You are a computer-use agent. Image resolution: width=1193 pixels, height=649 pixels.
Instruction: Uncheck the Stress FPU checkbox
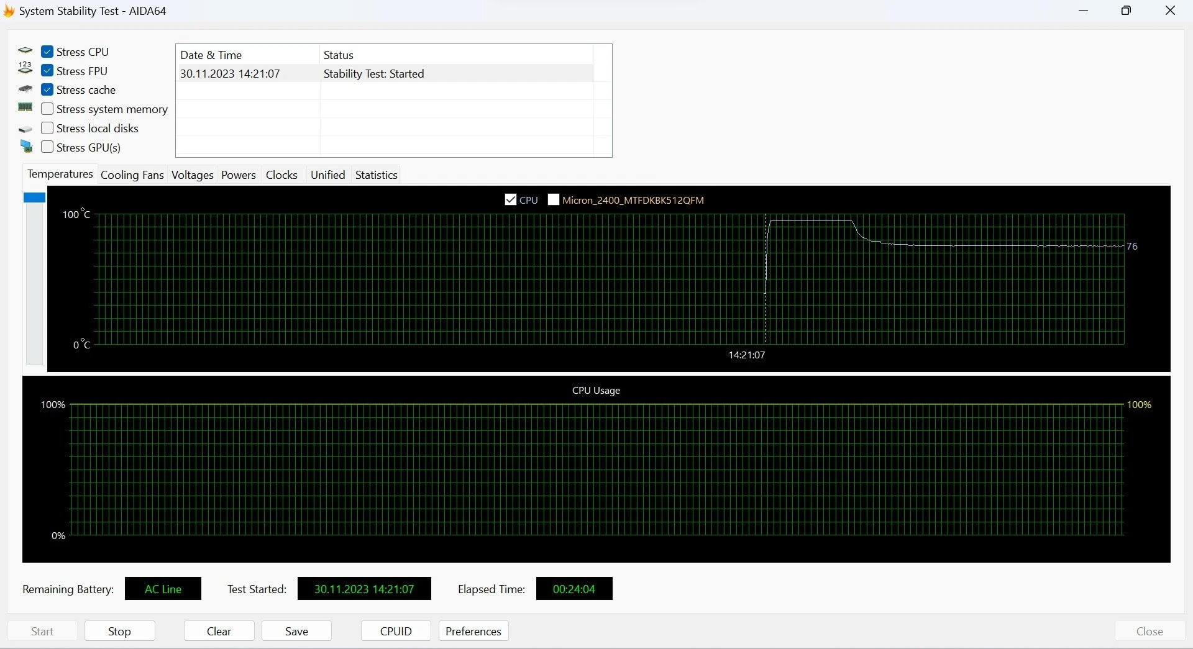click(47, 71)
